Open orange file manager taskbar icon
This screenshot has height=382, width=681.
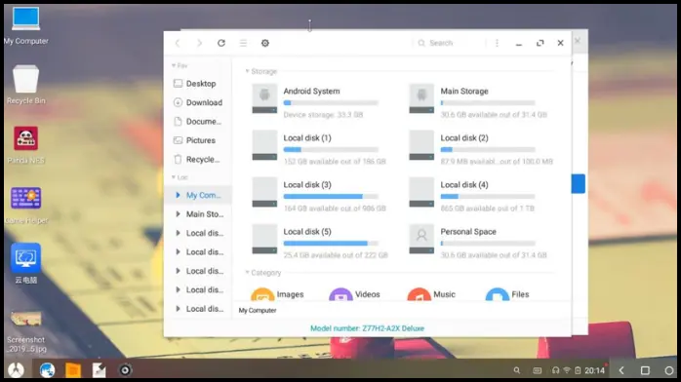click(73, 370)
